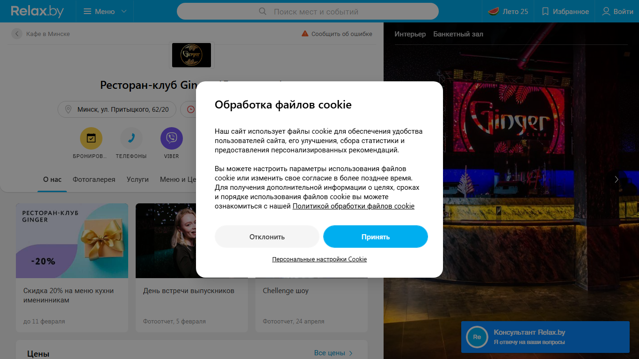The width and height of the screenshot is (639, 359).
Task: Open Политикой обработки файлов cookie link
Action: [x=354, y=206]
